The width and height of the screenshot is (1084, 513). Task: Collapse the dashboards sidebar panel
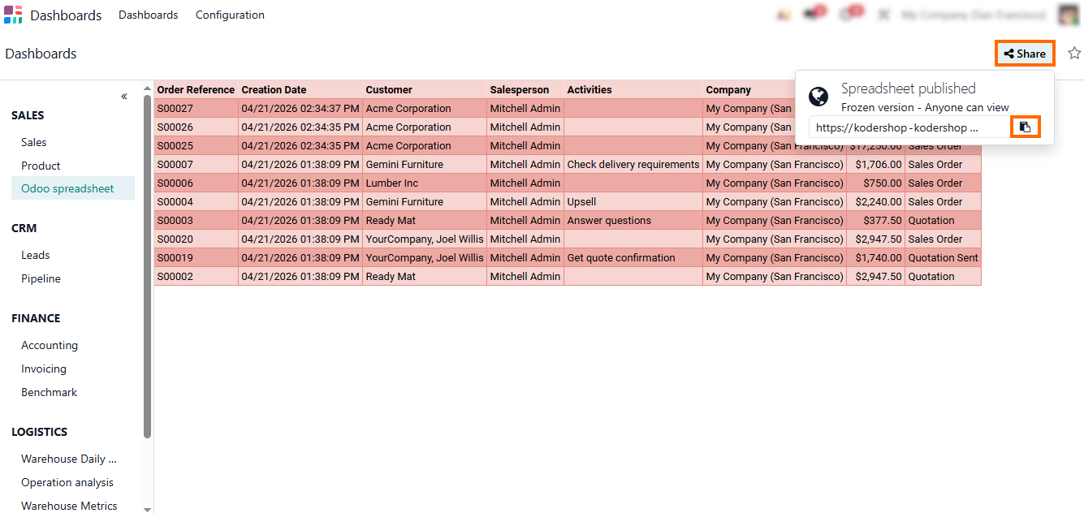(124, 97)
